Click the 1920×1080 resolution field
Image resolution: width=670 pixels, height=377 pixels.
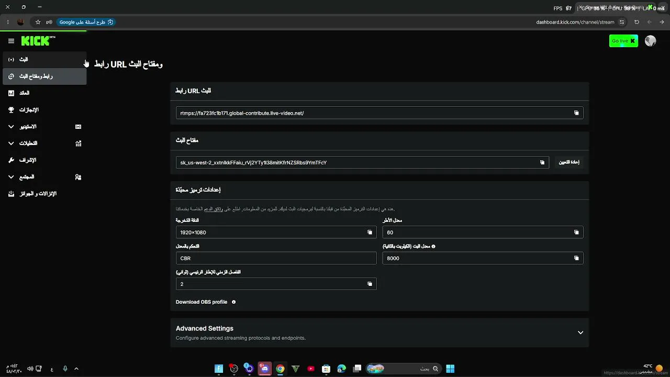tap(276, 232)
